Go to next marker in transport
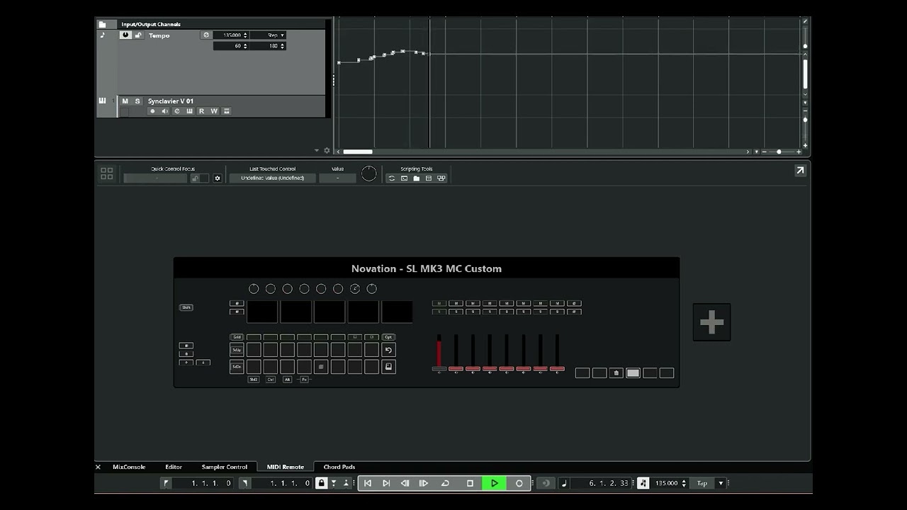The image size is (907, 510). click(386, 483)
